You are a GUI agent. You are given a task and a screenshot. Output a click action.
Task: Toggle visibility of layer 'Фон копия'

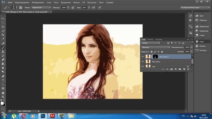[x=143, y=61]
